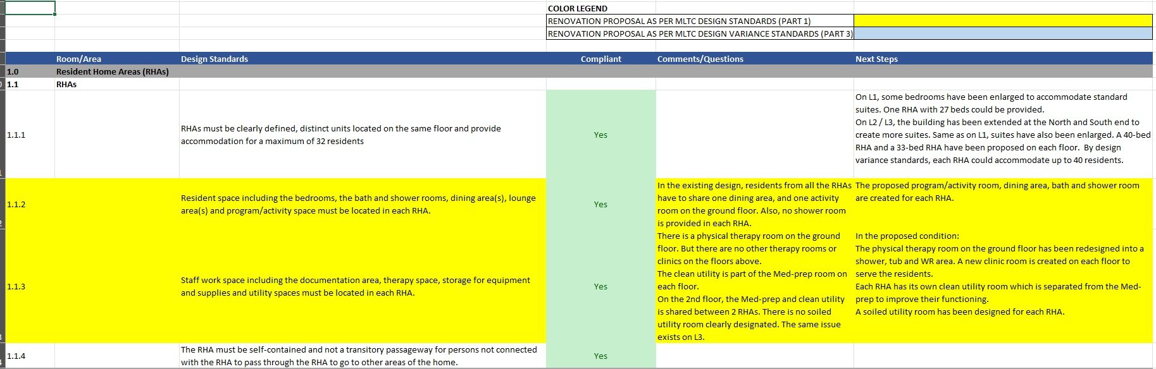The width and height of the screenshot is (1156, 369).
Task: Select the '1.1.2' item number cell
Action: click(30, 204)
